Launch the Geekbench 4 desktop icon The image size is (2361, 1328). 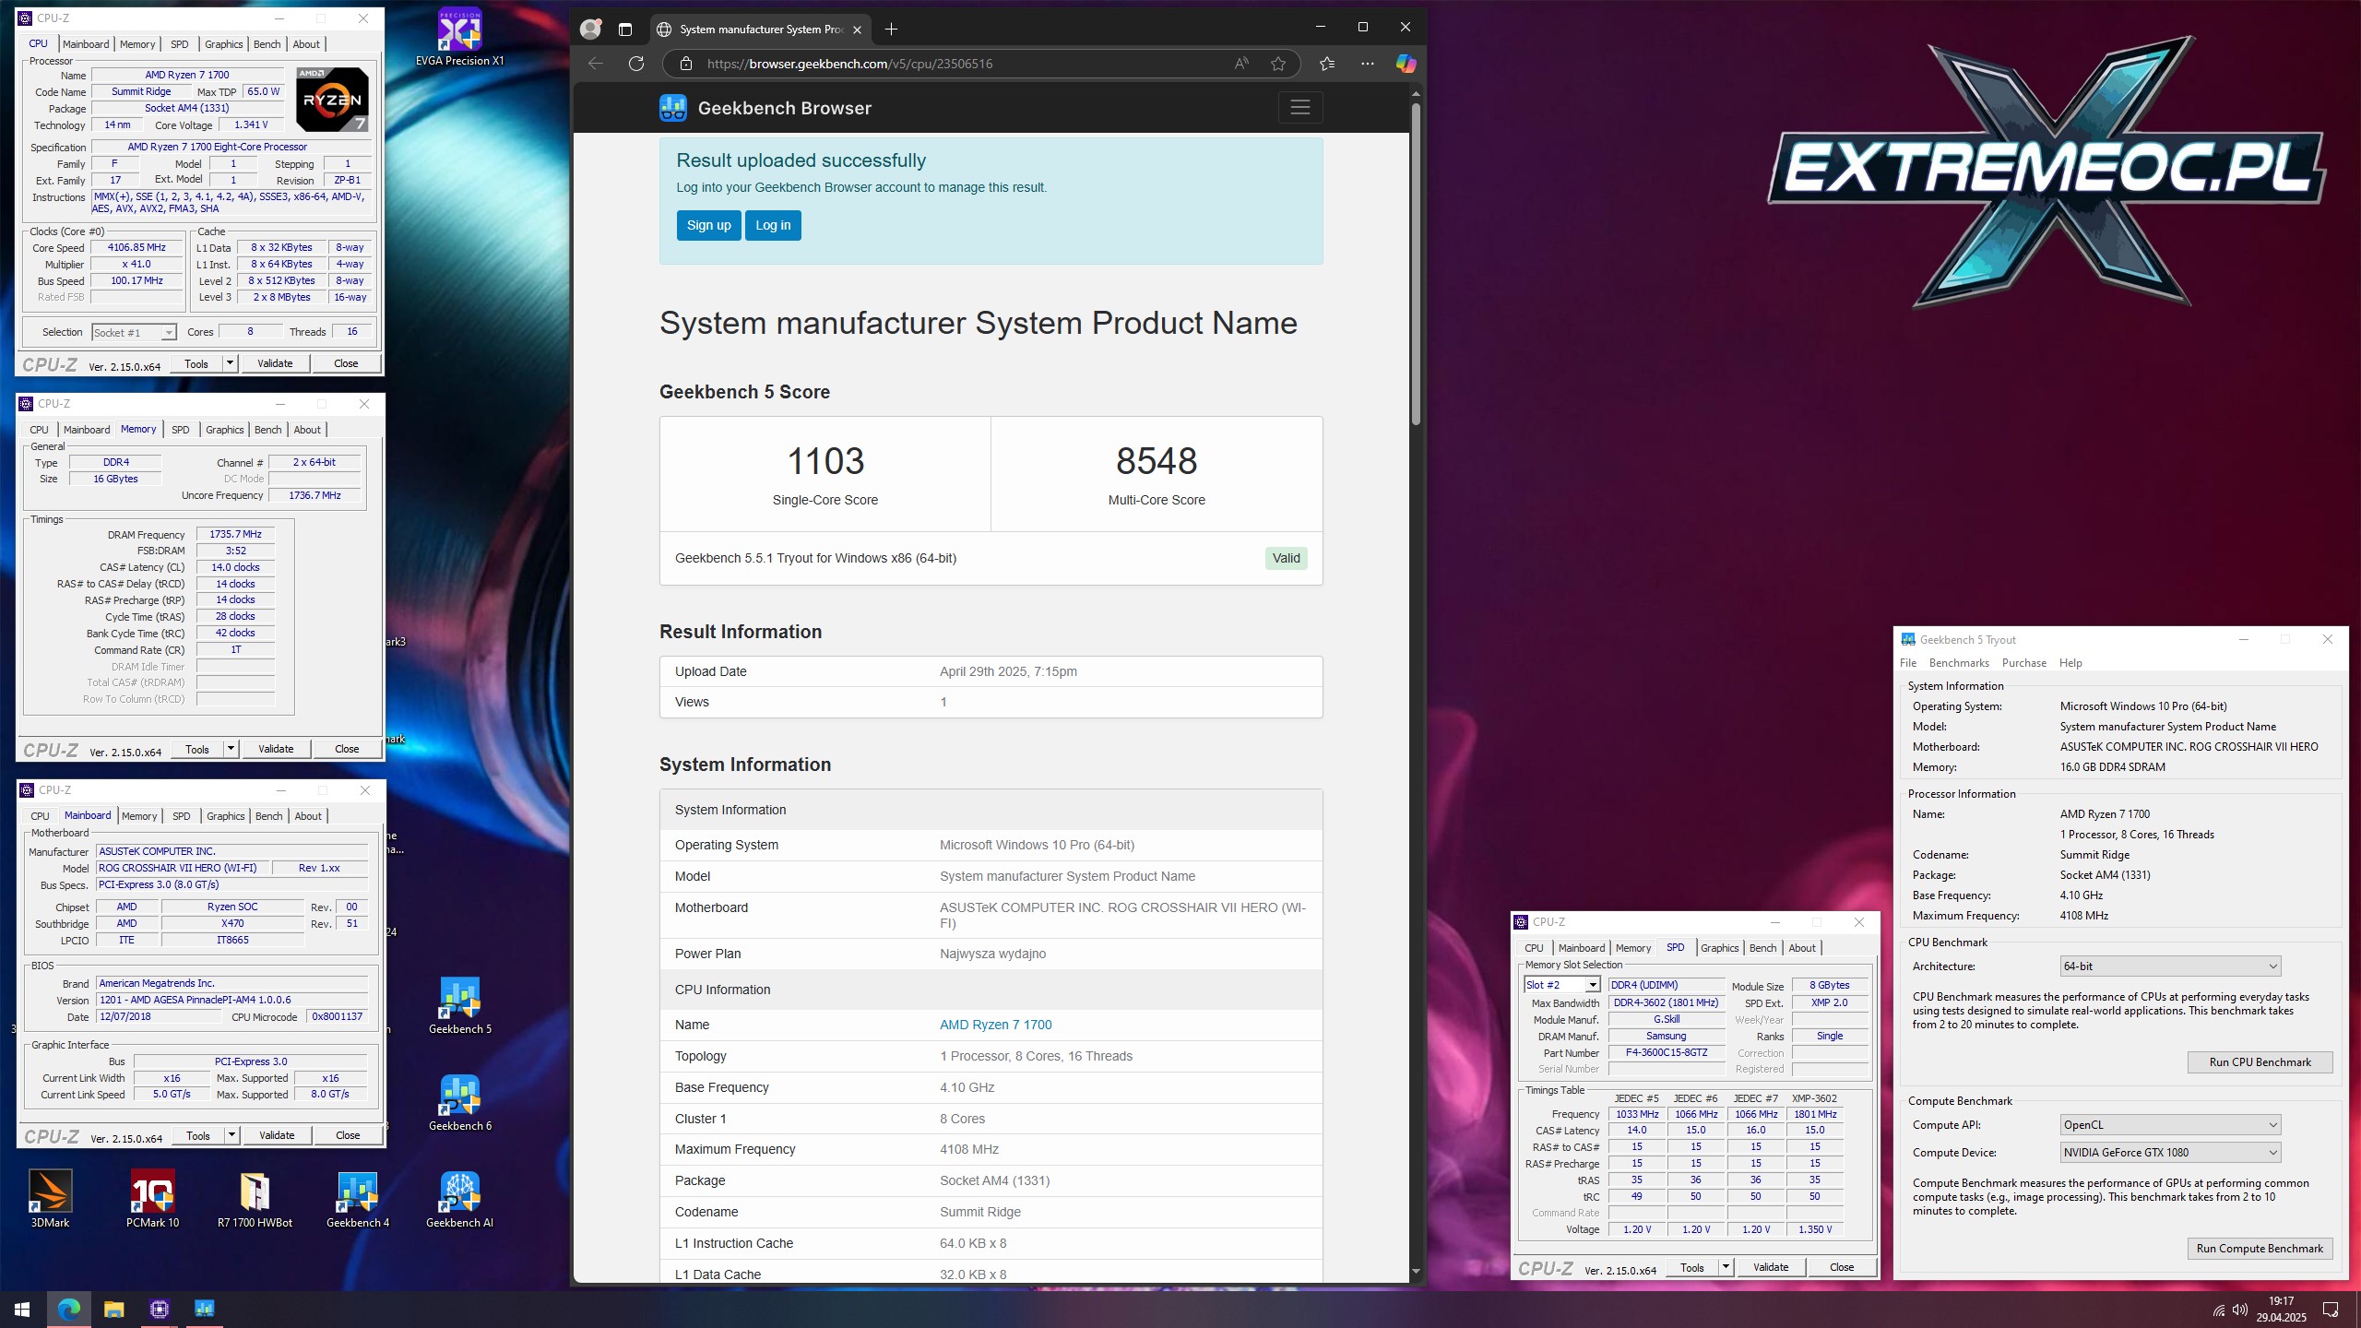(358, 1199)
